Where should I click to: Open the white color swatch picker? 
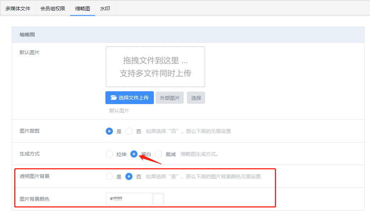coord(158,199)
